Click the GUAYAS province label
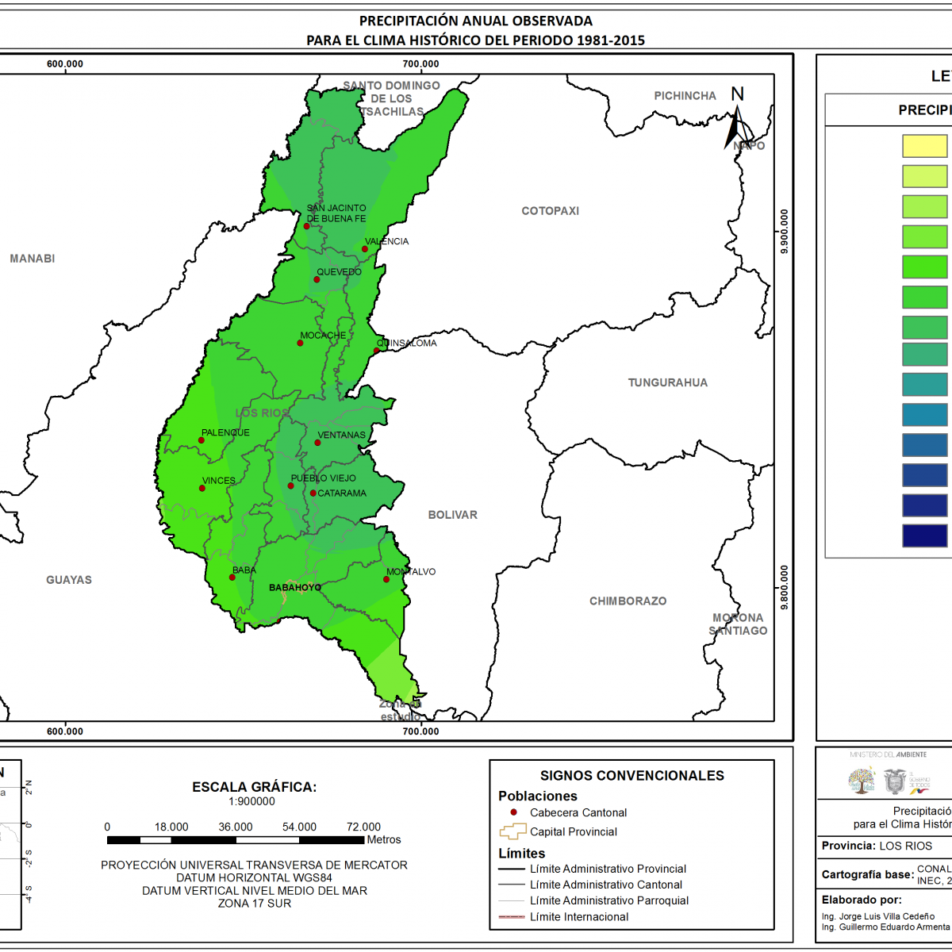952x952 pixels. 69,580
